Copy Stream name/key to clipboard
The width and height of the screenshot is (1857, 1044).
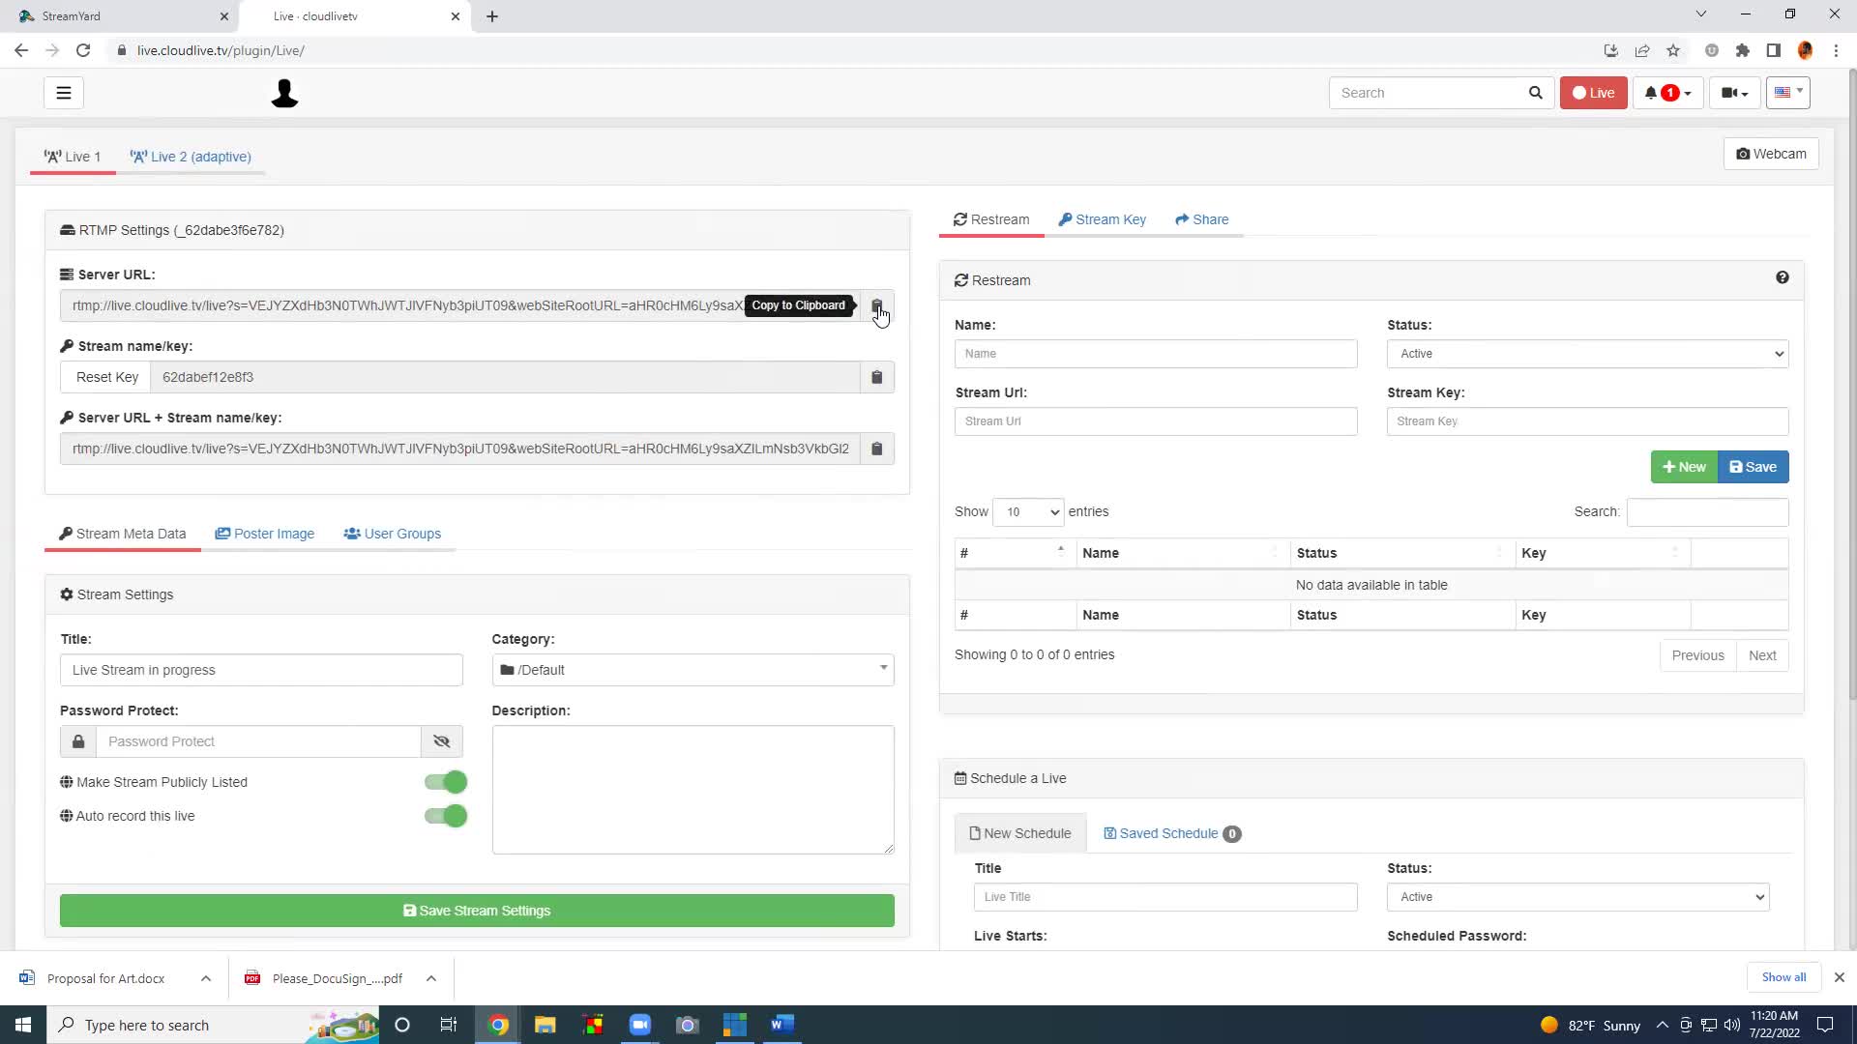click(876, 377)
